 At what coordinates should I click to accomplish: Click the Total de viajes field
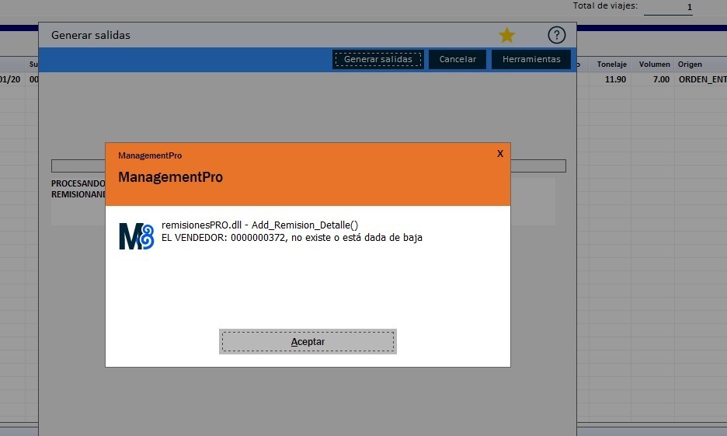pos(668,8)
